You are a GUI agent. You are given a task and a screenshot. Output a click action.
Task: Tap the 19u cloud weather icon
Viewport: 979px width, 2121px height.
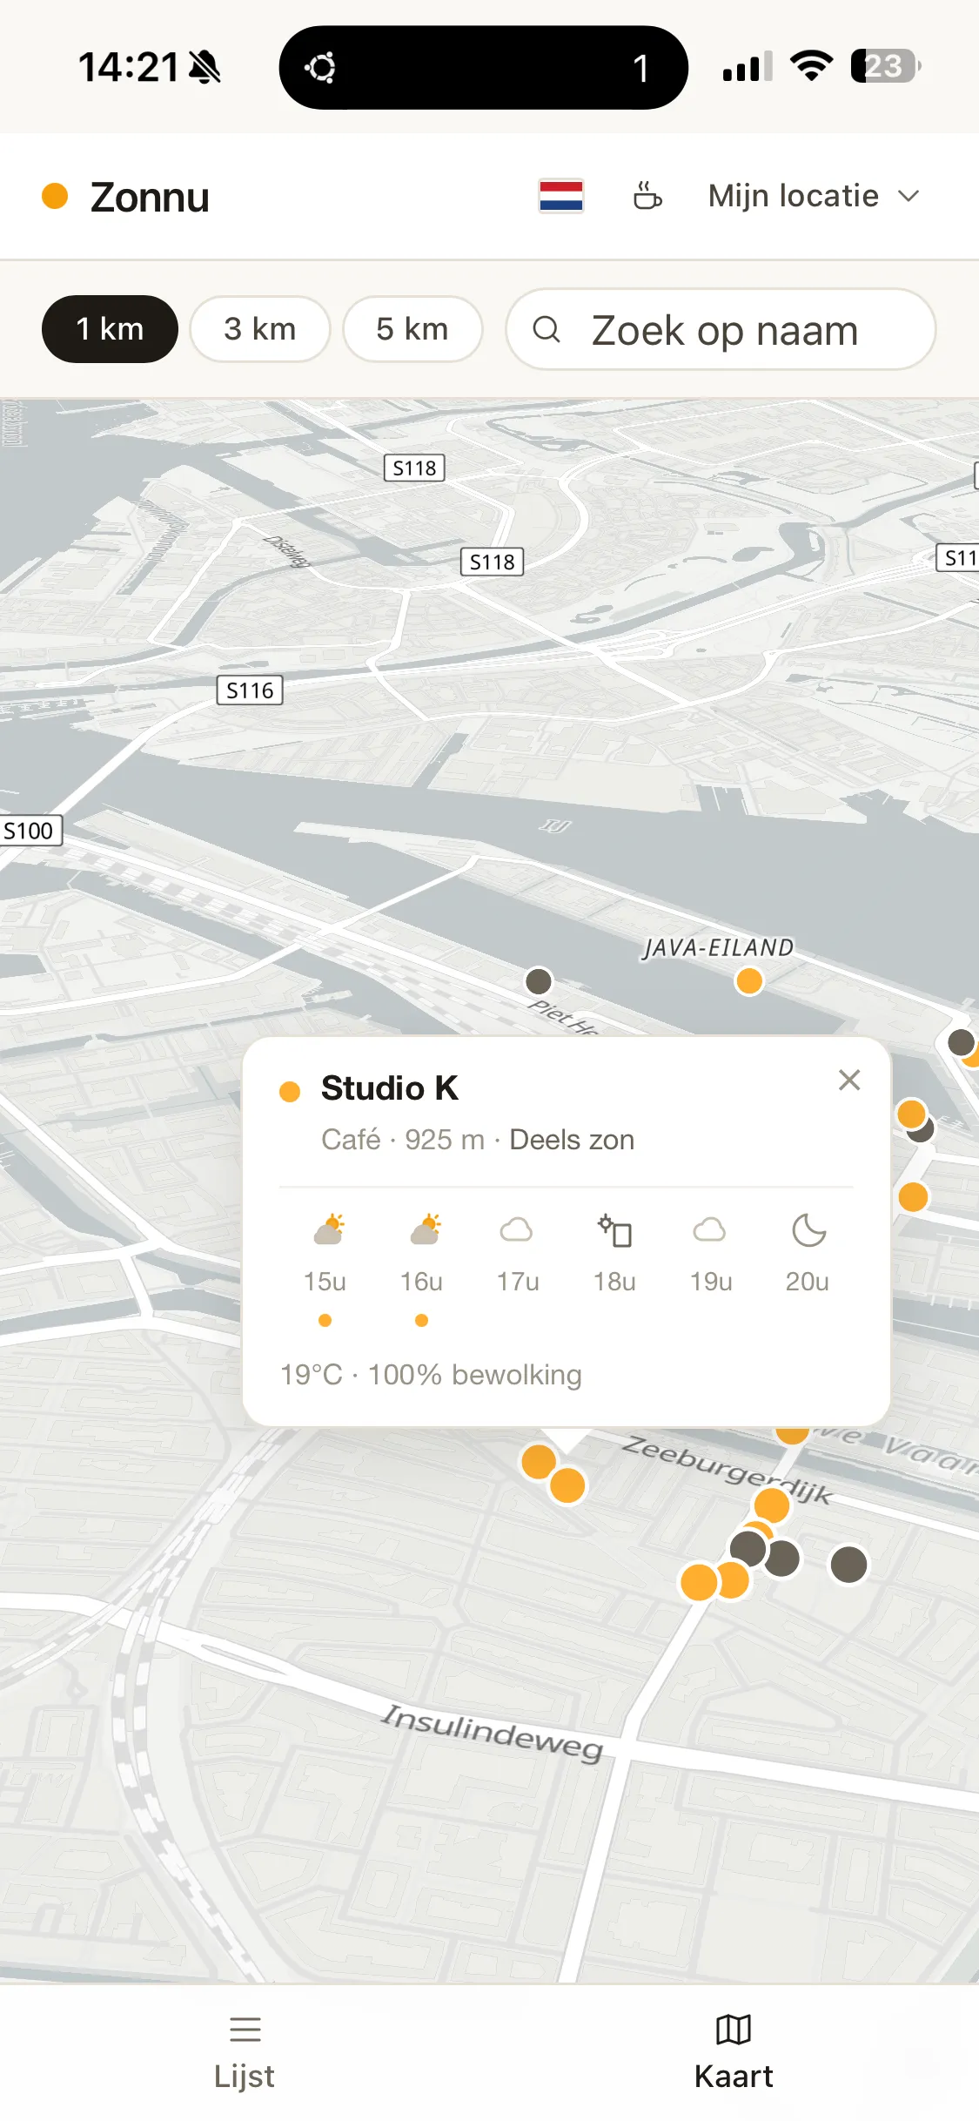[710, 1230]
